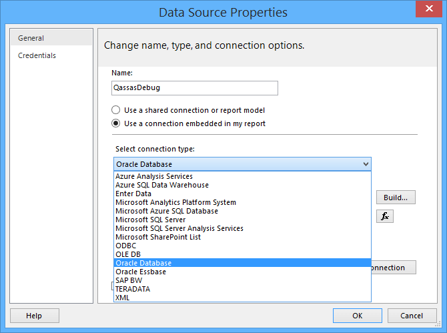This screenshot has height=333, width=447.
Task: Open the expression fx editor button
Action: (x=384, y=216)
